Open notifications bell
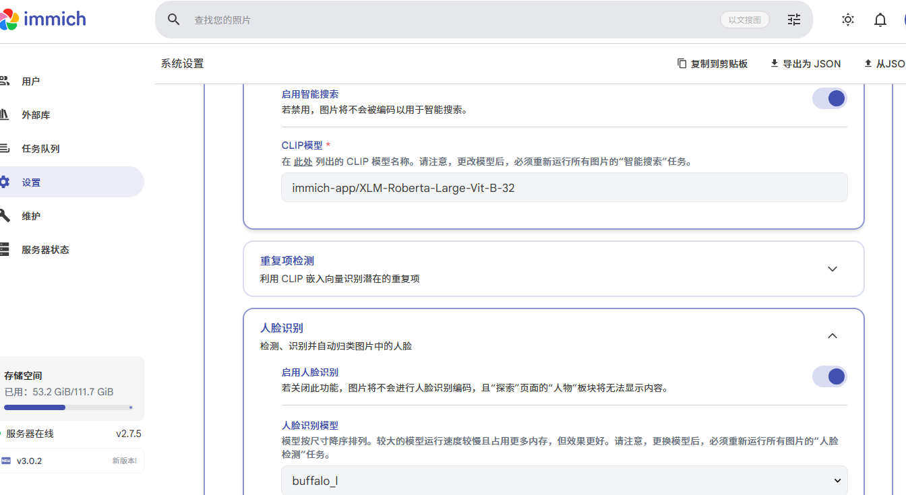906x495 pixels. 880,20
